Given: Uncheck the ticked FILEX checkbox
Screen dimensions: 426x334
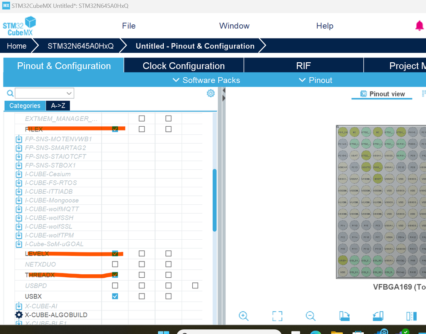Looking at the screenshot, I should [x=115, y=129].
